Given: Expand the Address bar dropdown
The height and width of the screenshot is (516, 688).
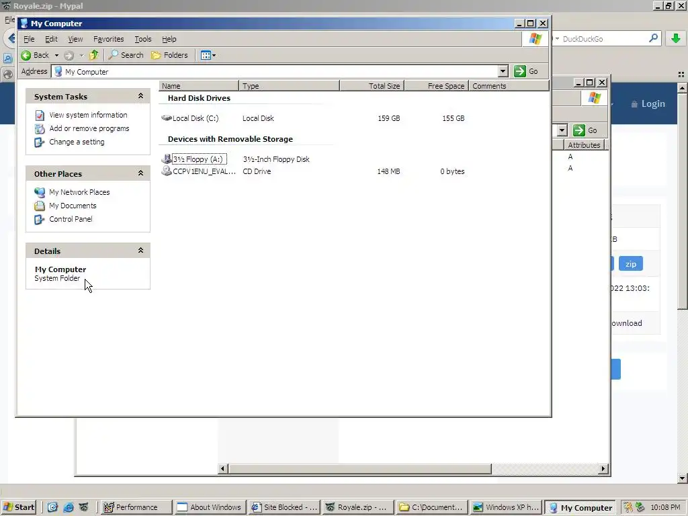Looking at the screenshot, I should [503, 71].
